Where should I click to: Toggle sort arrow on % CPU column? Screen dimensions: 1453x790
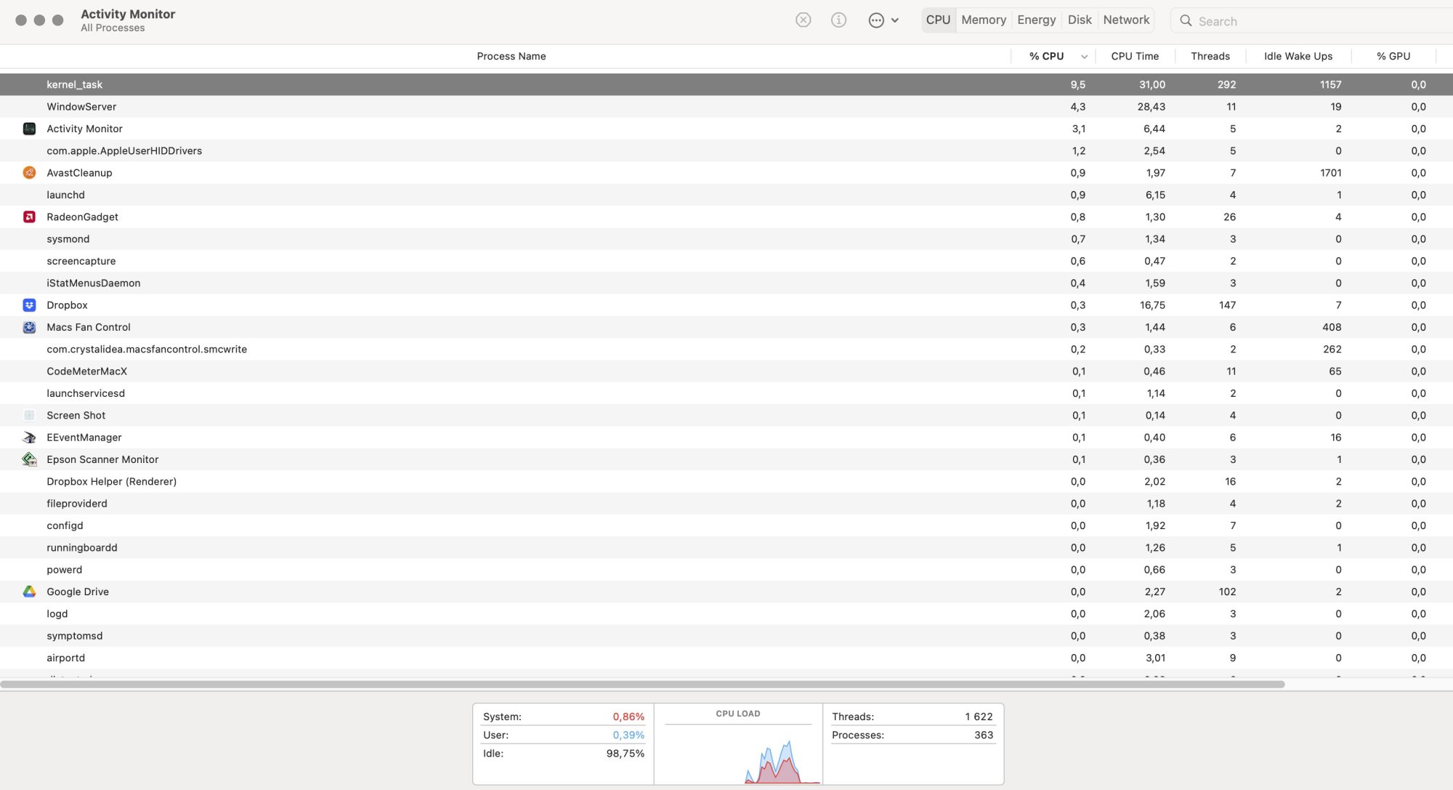1084,57
